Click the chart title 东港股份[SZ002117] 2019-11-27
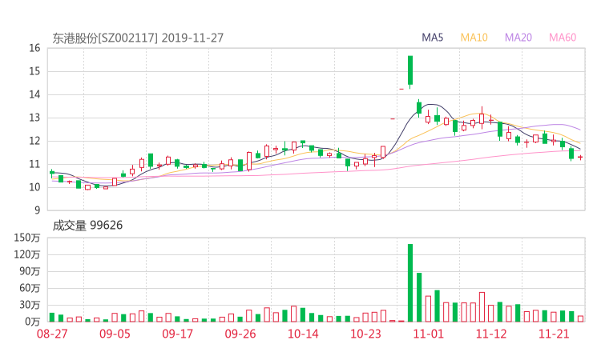Viewport: 593px width, 352px height. pos(138,38)
